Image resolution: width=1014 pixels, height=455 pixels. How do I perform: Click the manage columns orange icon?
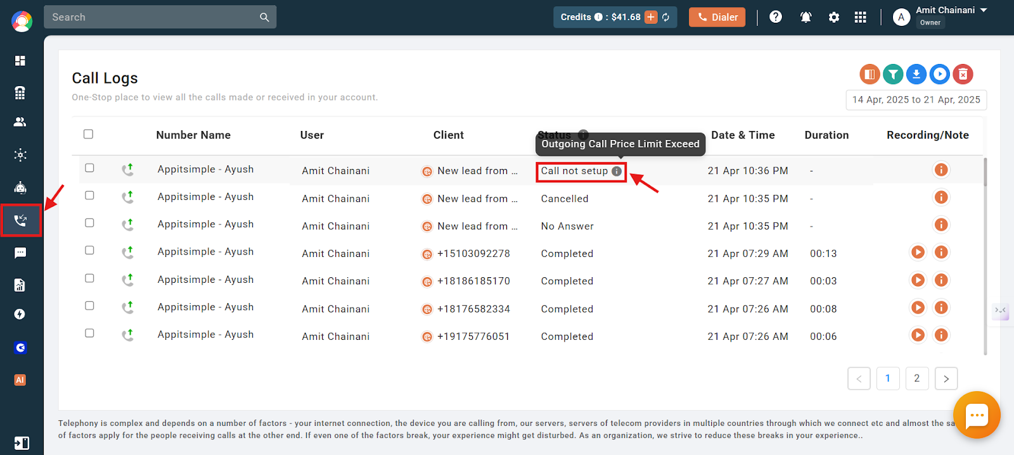click(870, 74)
